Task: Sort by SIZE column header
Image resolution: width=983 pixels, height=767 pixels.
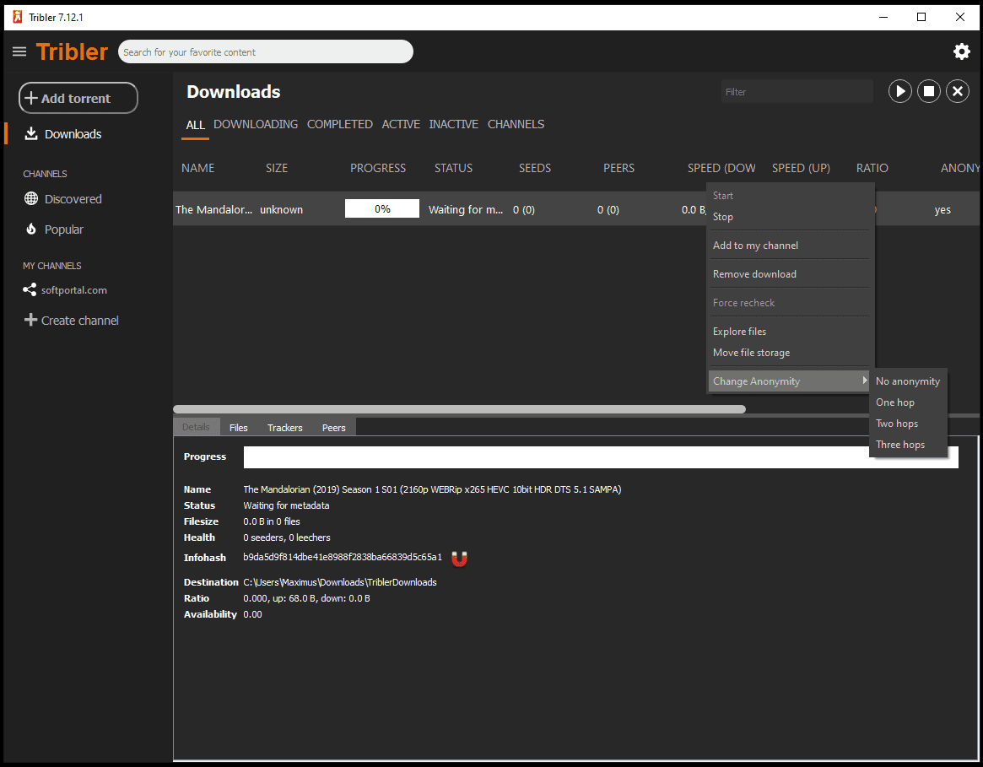Action: click(x=277, y=168)
